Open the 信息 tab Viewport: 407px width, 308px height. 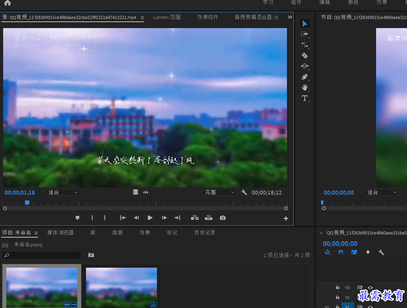(117, 232)
